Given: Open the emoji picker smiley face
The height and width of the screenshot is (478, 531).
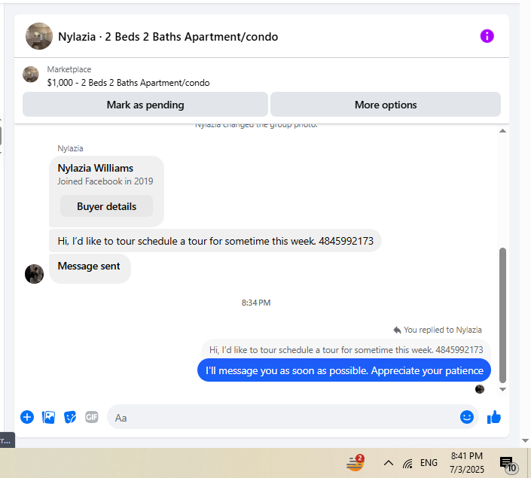Looking at the screenshot, I should tap(467, 417).
